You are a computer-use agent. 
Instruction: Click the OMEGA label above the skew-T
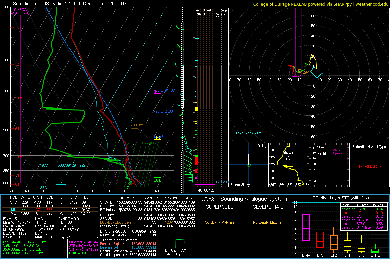[x=20, y=10]
